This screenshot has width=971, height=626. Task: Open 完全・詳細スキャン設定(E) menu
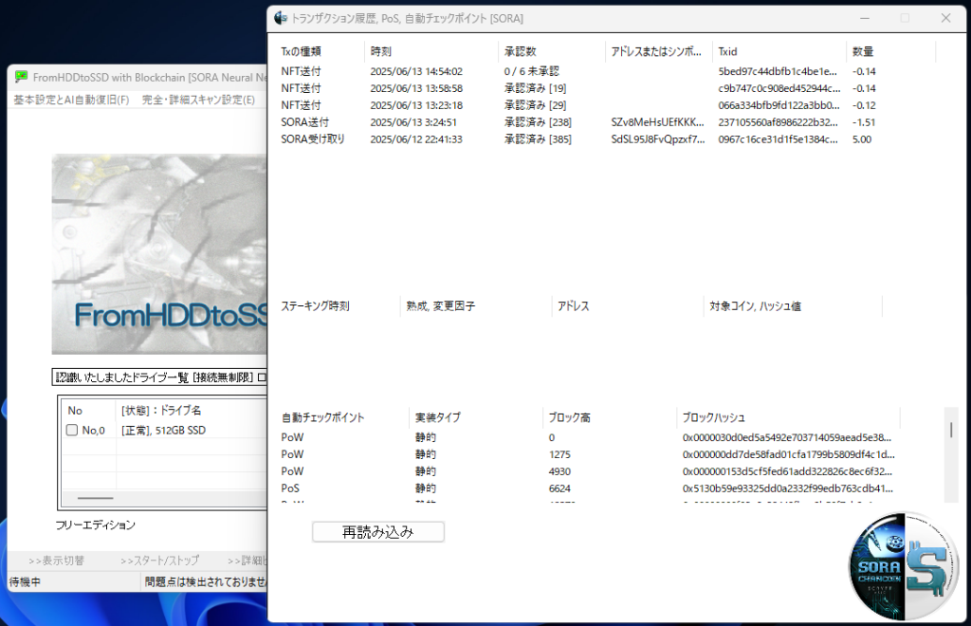[x=198, y=100]
